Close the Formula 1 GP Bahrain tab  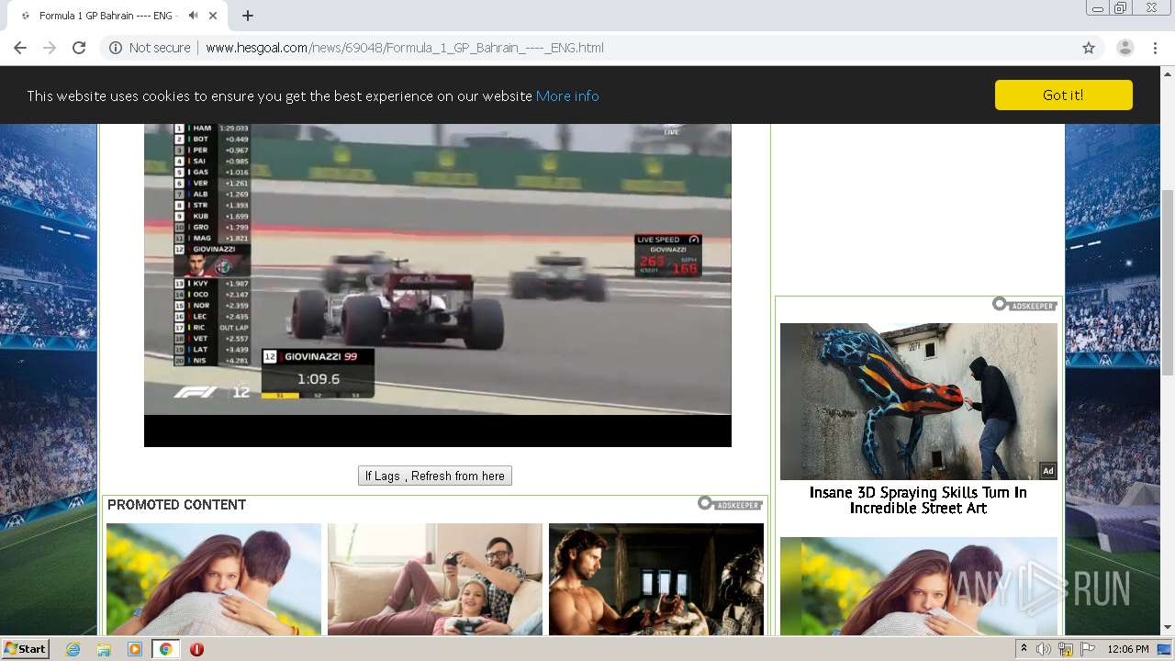pyautogui.click(x=214, y=16)
